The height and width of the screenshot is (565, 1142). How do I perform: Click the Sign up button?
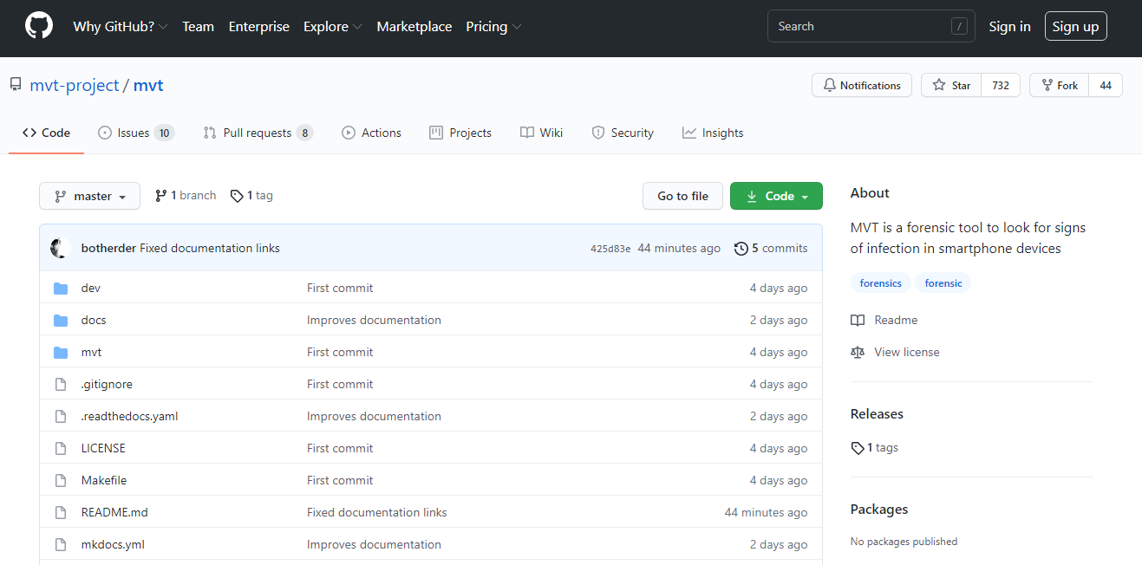point(1075,27)
